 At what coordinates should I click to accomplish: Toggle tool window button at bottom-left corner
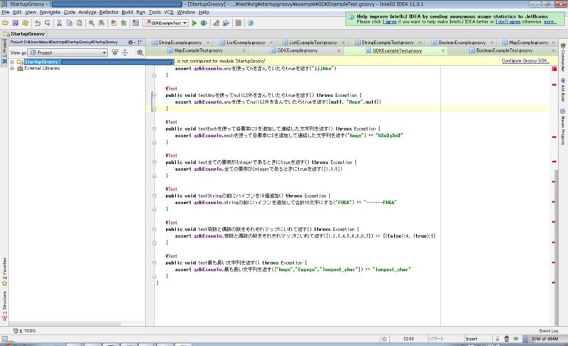point(4,339)
